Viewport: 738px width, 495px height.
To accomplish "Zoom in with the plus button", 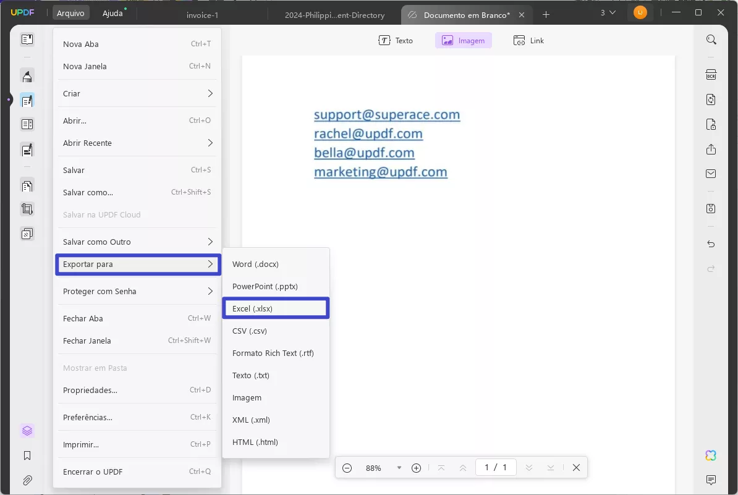I will coord(416,468).
